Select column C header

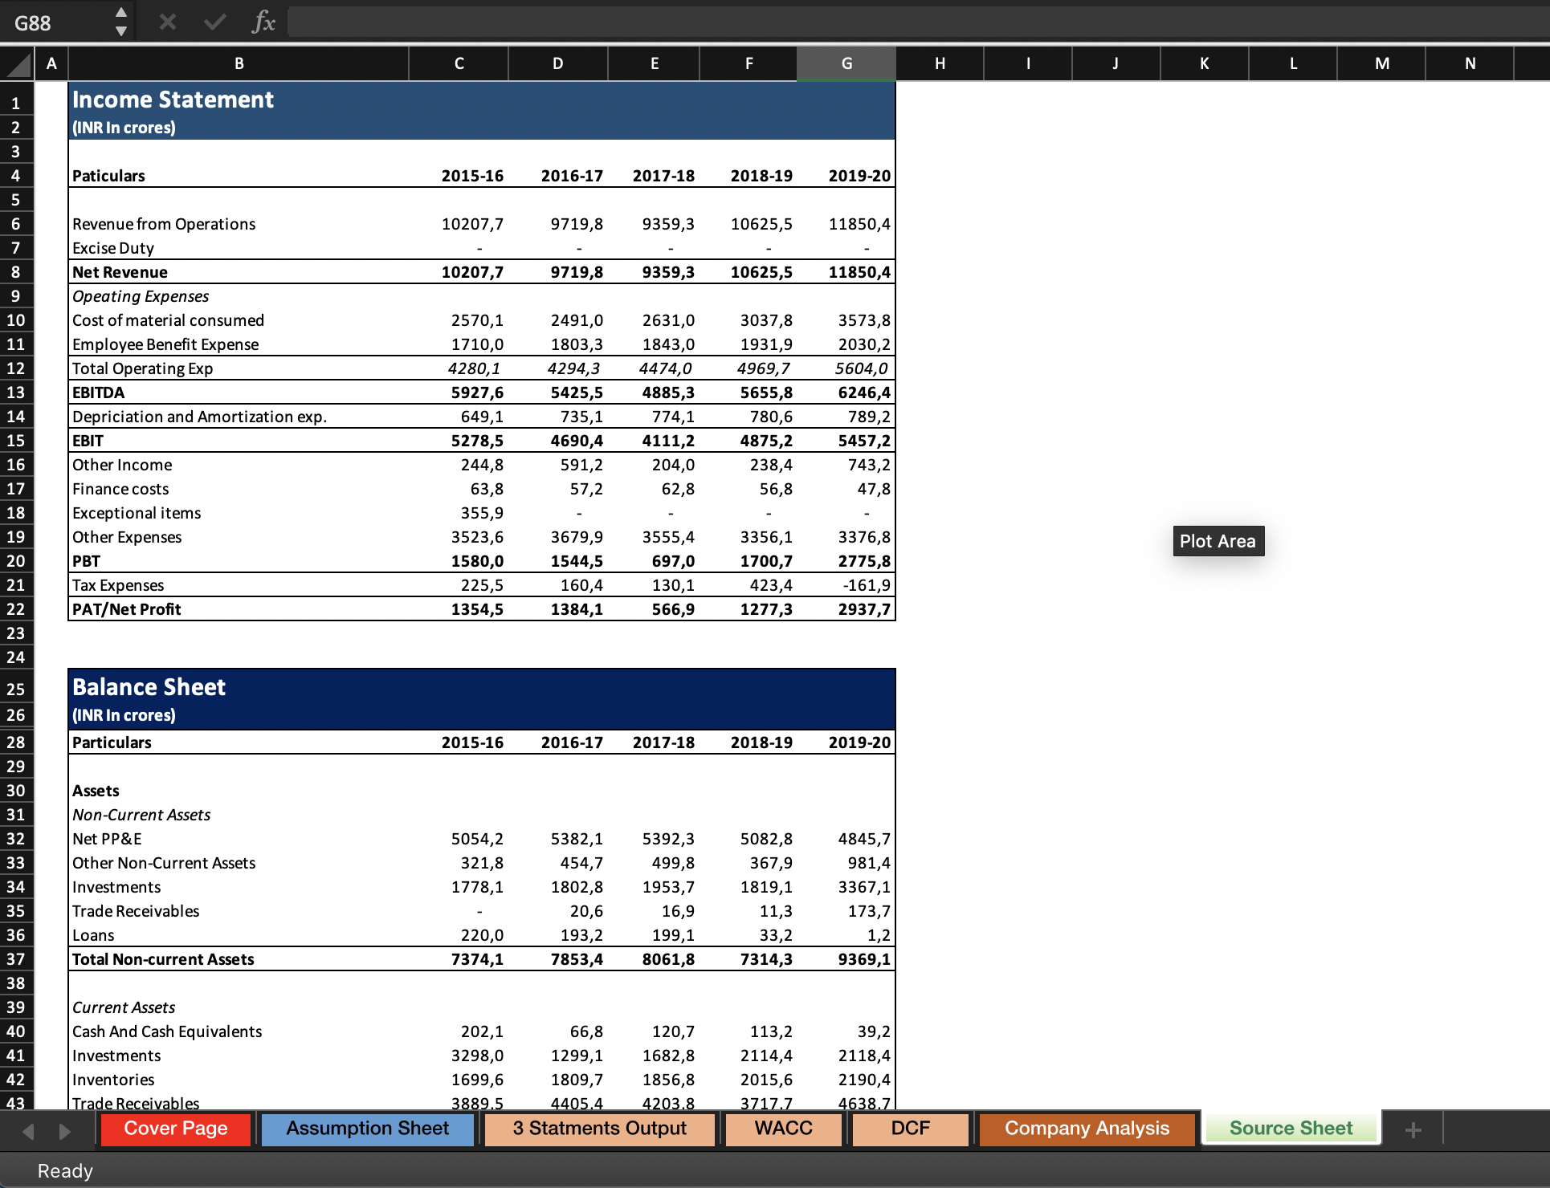coord(459,63)
